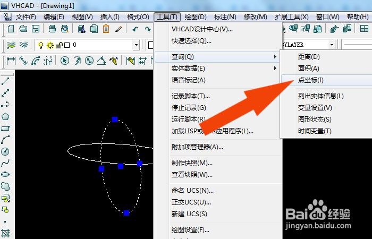Screen dimensions: 372x239
Task: Select the linear dimension tool
Action: click(11, 61)
